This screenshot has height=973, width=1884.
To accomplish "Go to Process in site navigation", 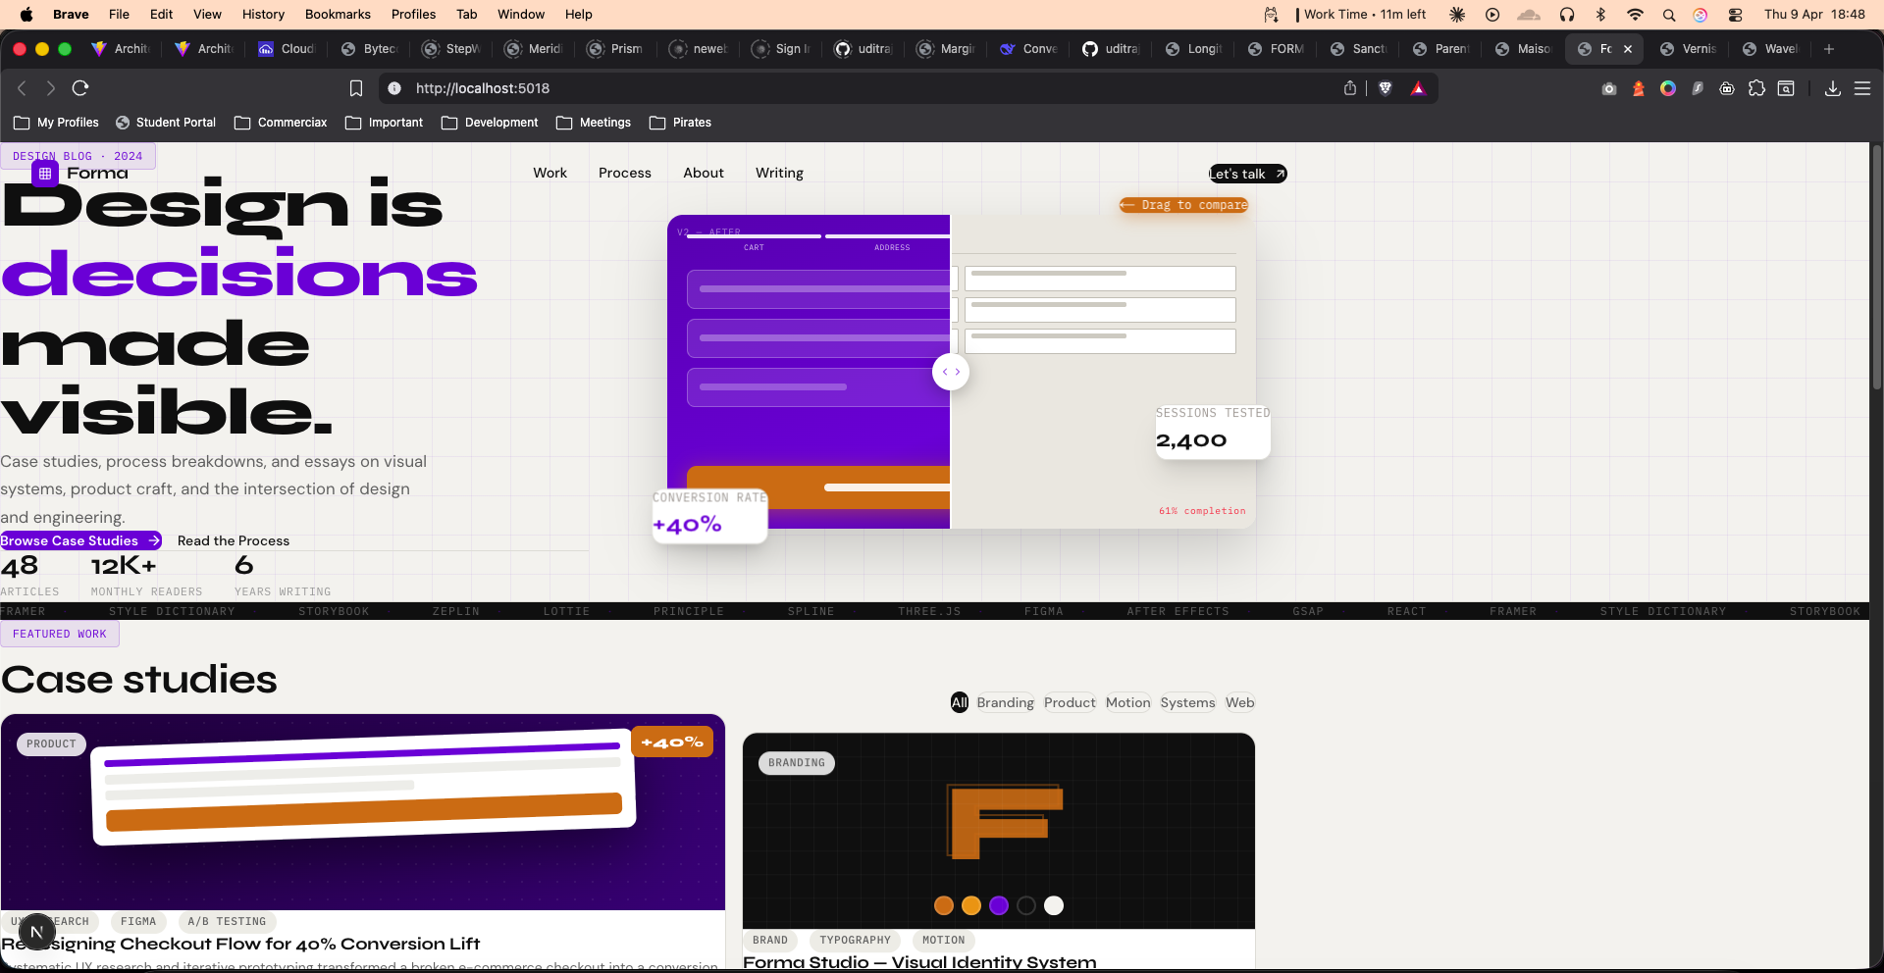I will (624, 173).
